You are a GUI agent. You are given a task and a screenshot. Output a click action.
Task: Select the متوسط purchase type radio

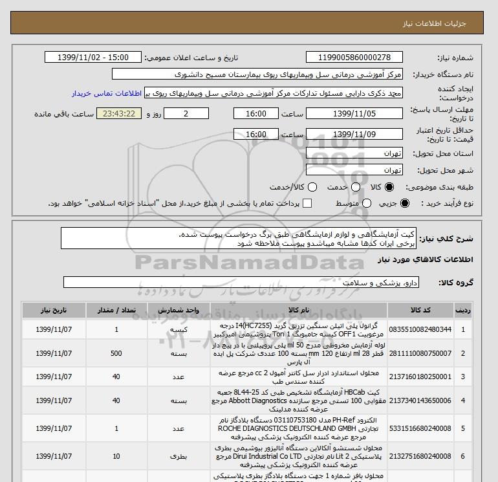coord(367,203)
